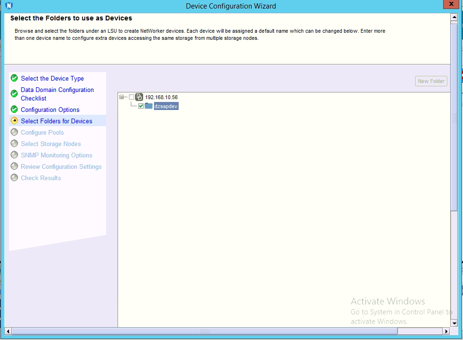Image resolution: width=463 pixels, height=340 pixels.
Task: Collapse the 192.168.10.56 tree node
Action: [122, 97]
